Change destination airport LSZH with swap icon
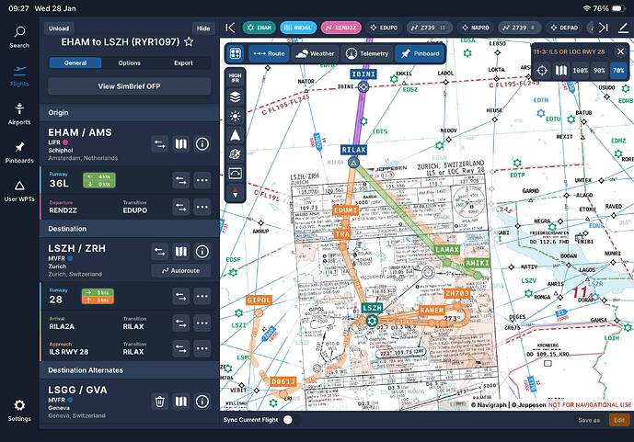This screenshot has width=634, height=442. [160, 252]
